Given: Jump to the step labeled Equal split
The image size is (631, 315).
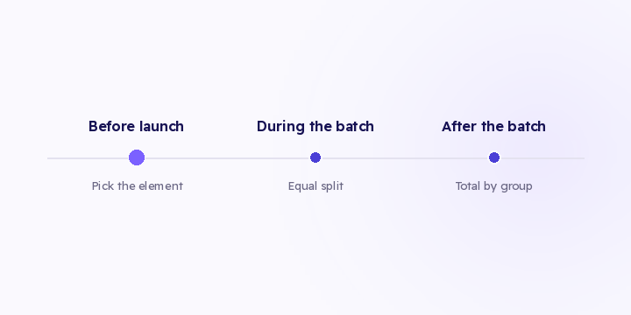Looking at the screenshot, I should click(x=315, y=157).
